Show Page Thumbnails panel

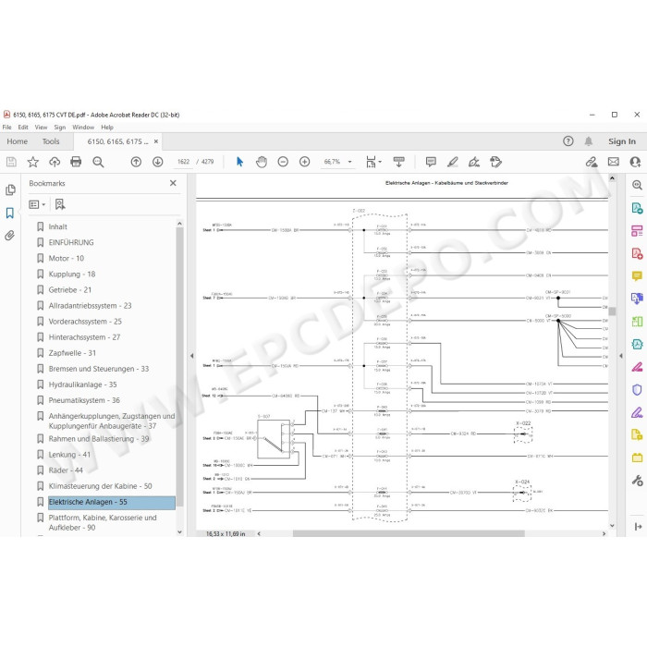[x=10, y=189]
